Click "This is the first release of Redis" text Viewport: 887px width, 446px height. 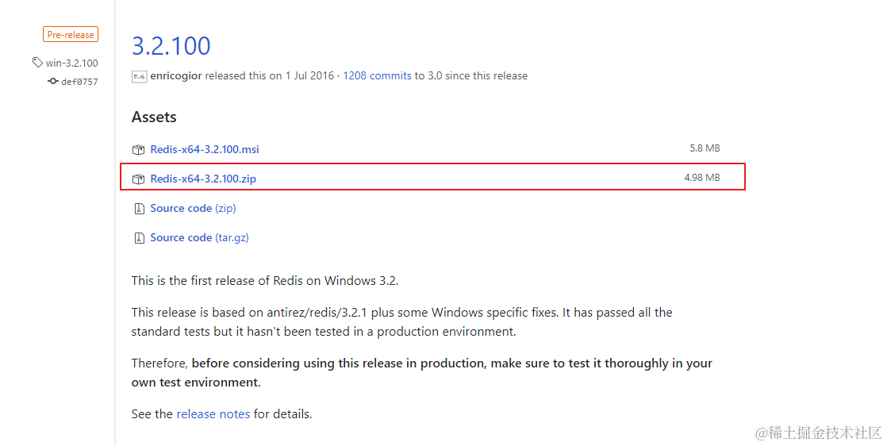pos(265,281)
